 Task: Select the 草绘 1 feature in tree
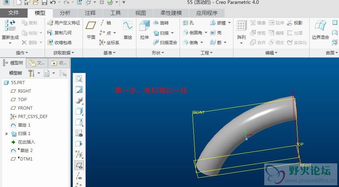pyautogui.click(x=21, y=125)
